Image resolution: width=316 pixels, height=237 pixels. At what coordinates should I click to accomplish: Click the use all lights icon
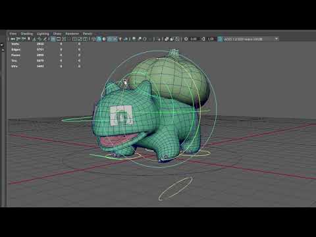120,39
